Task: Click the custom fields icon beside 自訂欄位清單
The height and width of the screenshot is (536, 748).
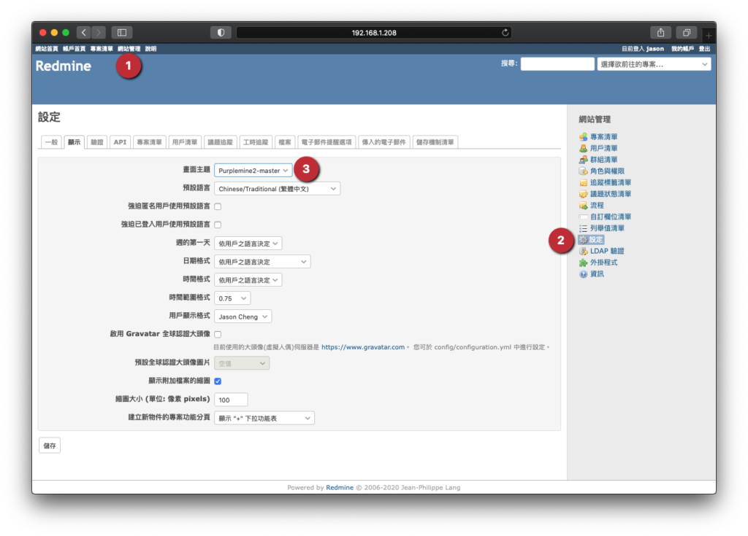Action: point(583,217)
